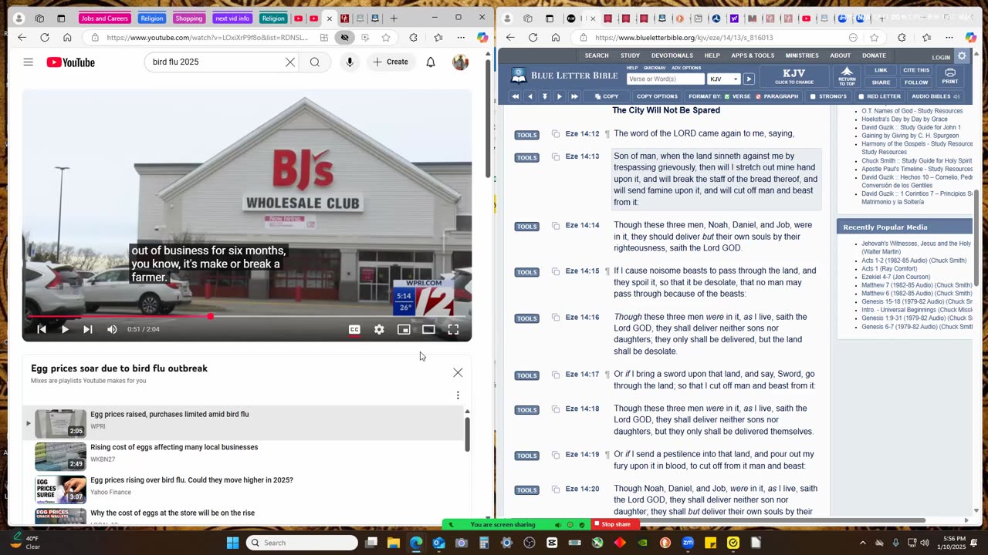
Task: Open the DEVOTIONALS menu
Action: click(x=672, y=55)
